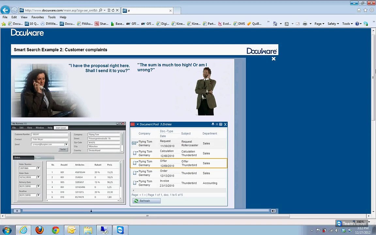The image size is (376, 235).
Task: Pin the Document Pool panel
Action: click(213, 124)
